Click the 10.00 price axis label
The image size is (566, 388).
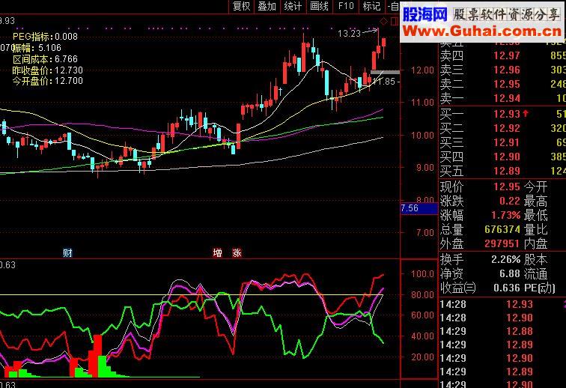(422, 135)
